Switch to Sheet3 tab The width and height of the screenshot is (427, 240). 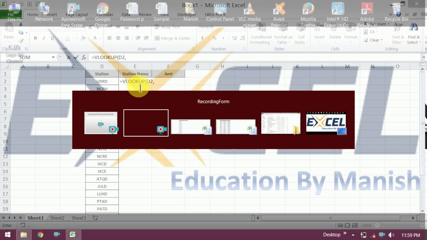(79, 218)
